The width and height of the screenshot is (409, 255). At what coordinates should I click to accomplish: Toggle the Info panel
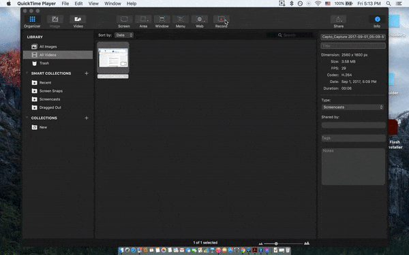tap(377, 22)
